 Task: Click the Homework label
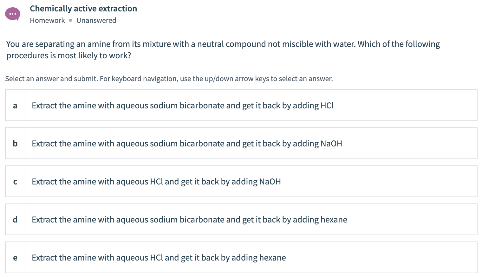click(x=47, y=20)
